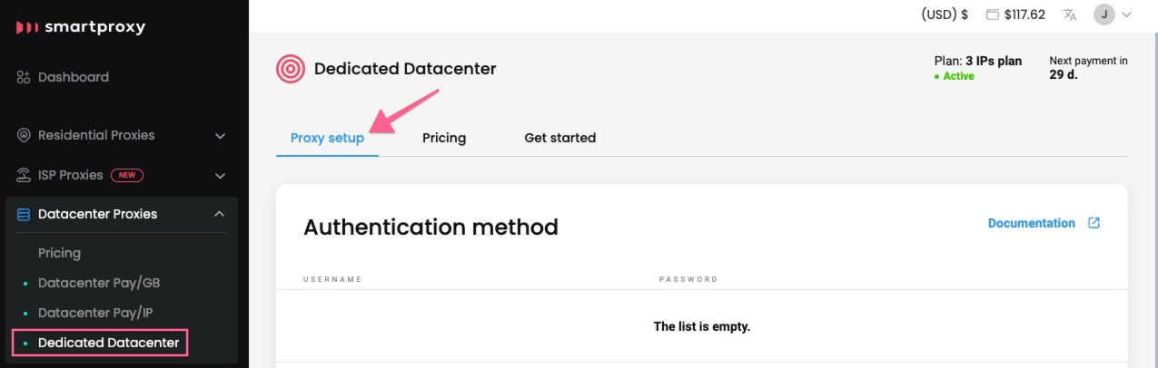The width and height of the screenshot is (1158, 368).
Task: Open the Documentation link
Action: (x=1031, y=223)
